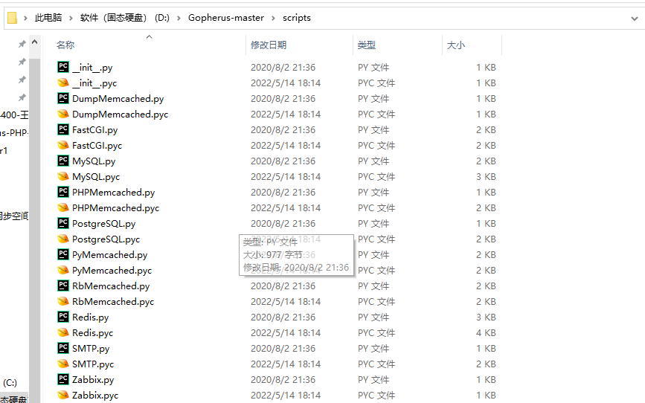This screenshot has width=645, height=403.
Task: Navigate to 软件 (固态硬盘) (D:) breadcrumb
Action: (125, 18)
